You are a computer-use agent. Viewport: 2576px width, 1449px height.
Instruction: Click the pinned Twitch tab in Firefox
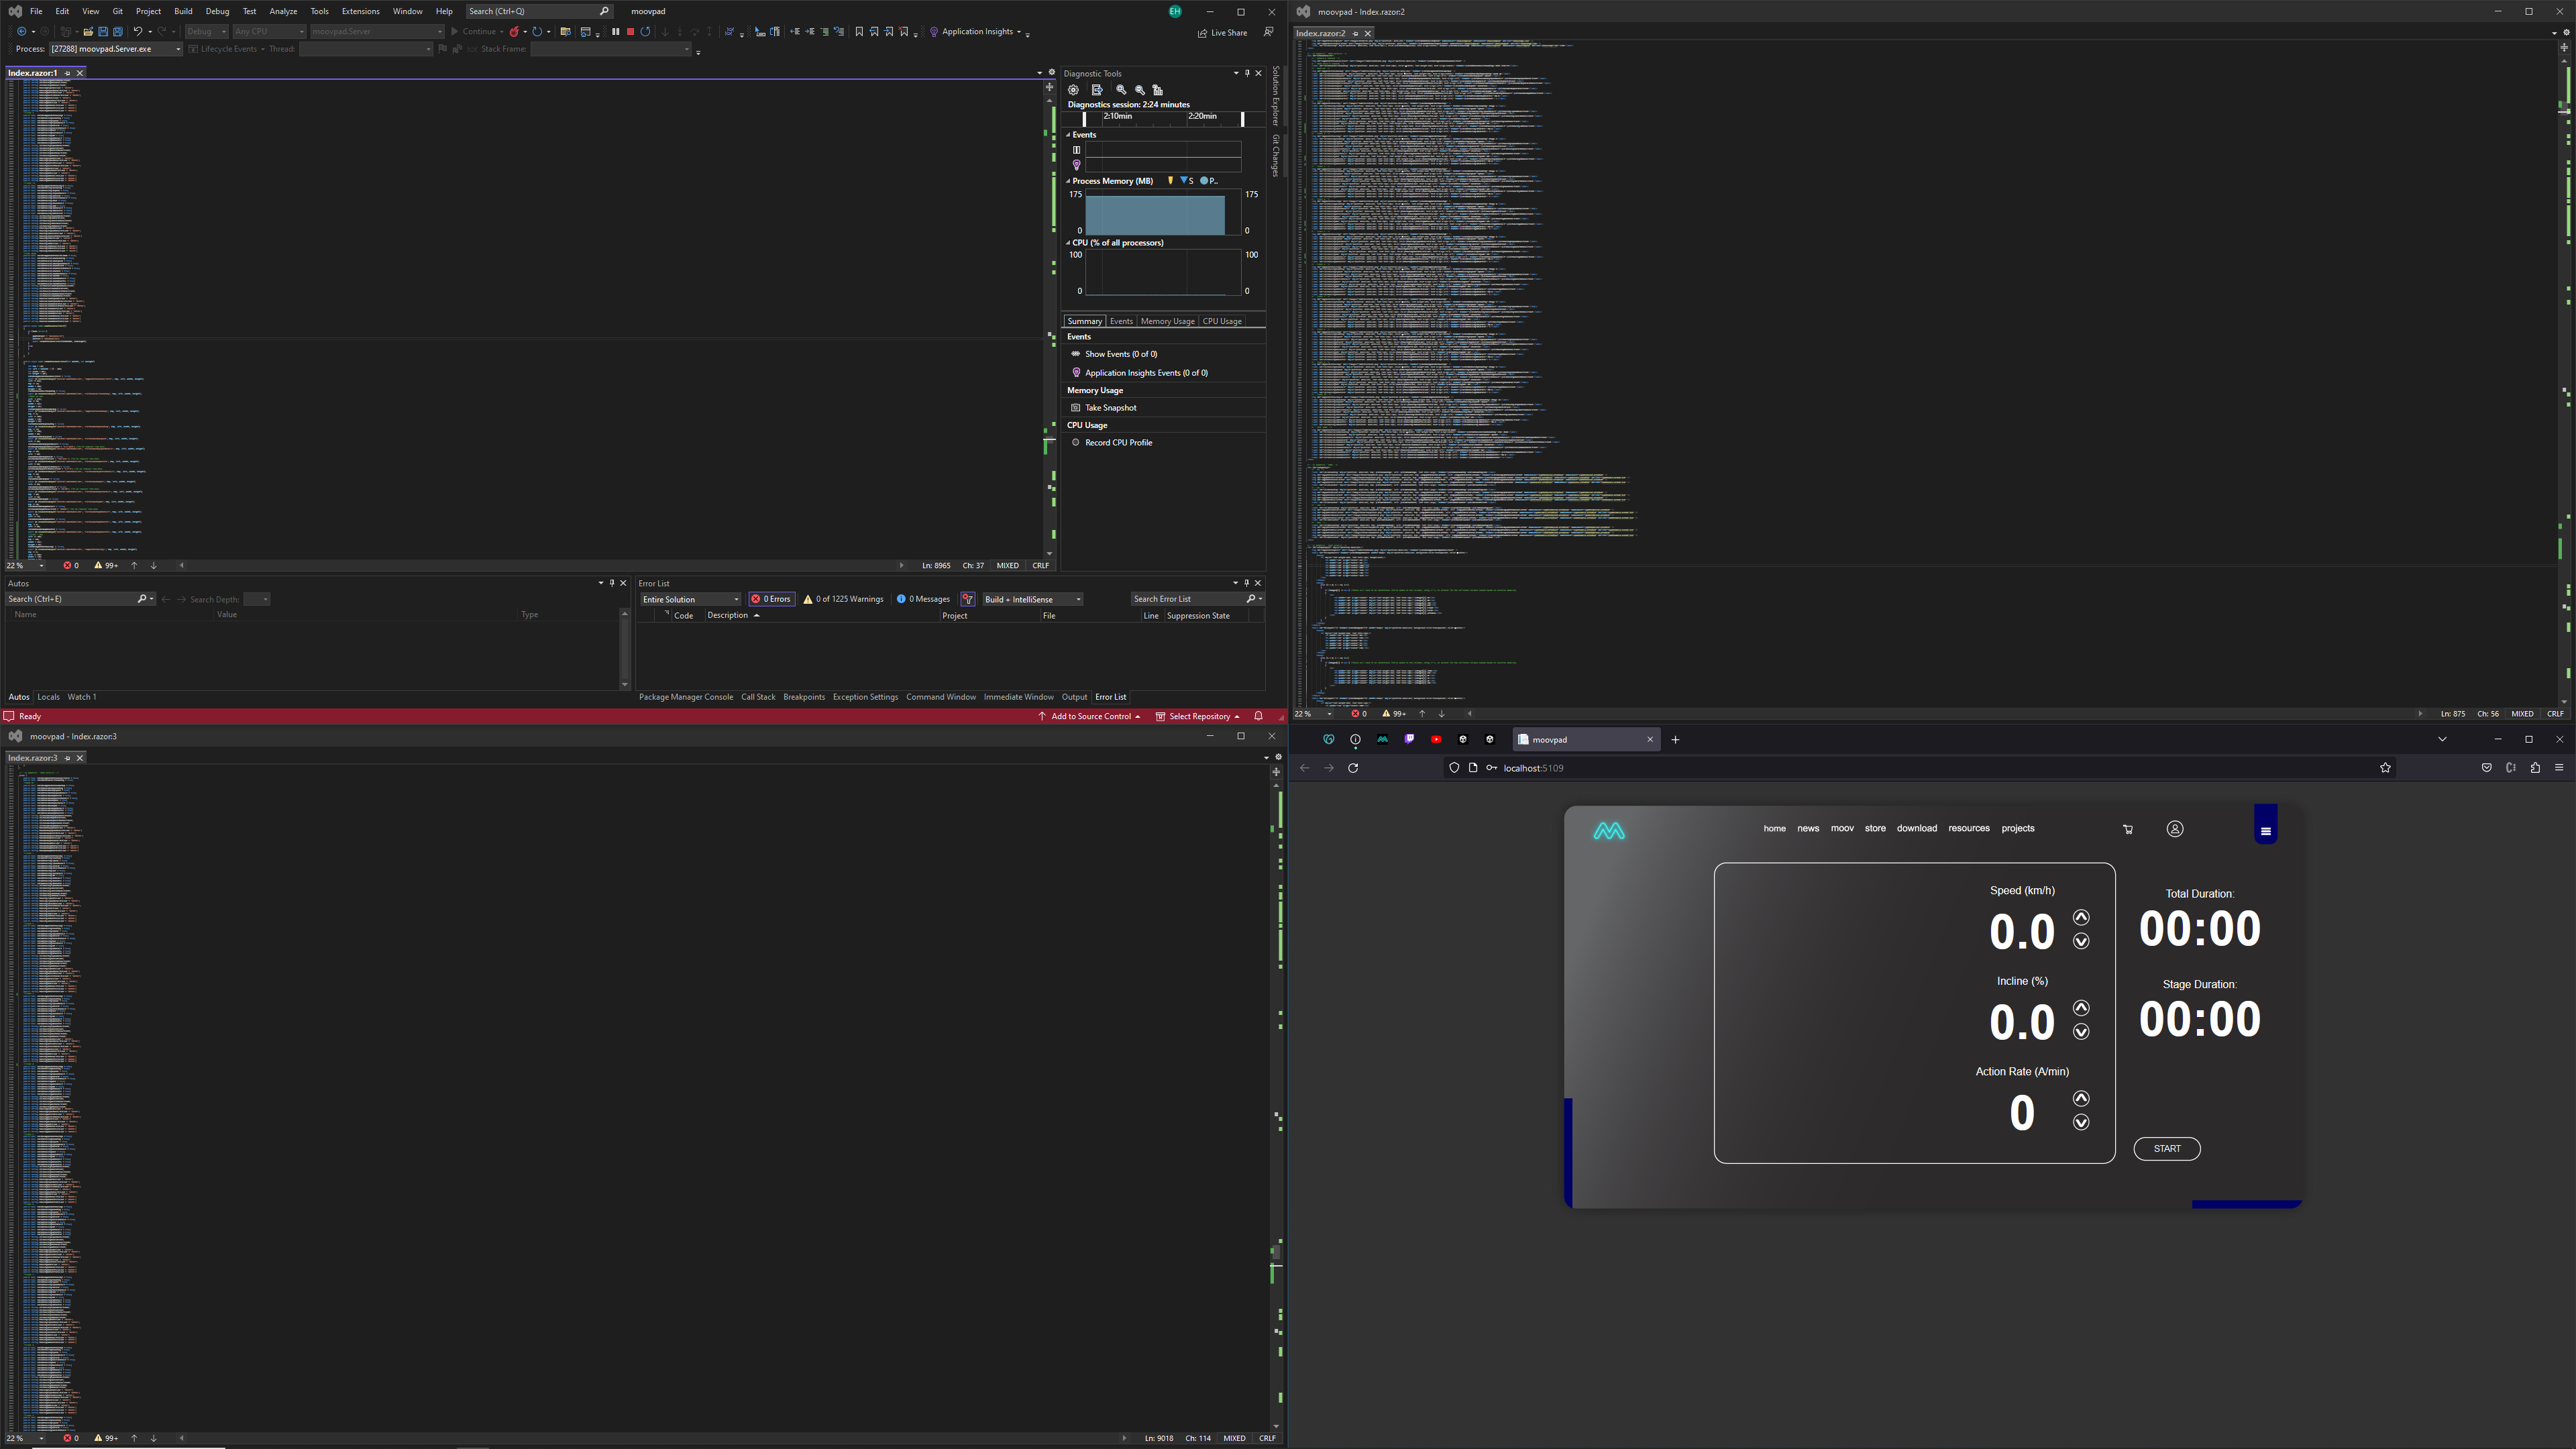[1409, 740]
